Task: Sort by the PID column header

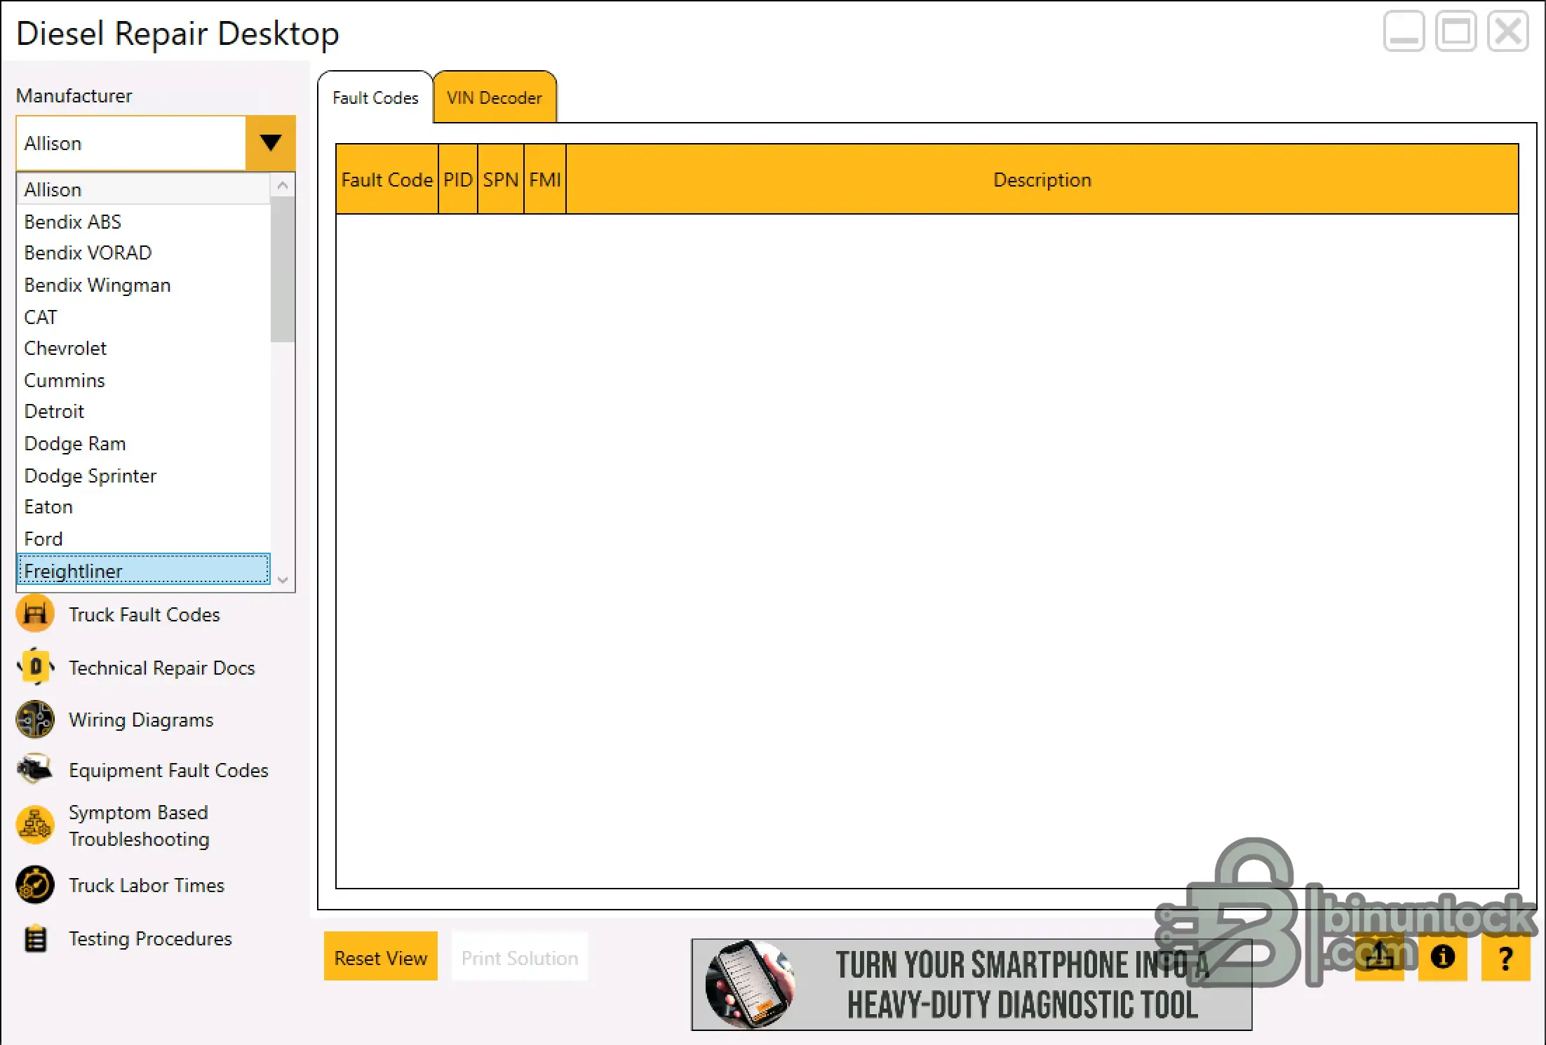Action: pos(458,180)
